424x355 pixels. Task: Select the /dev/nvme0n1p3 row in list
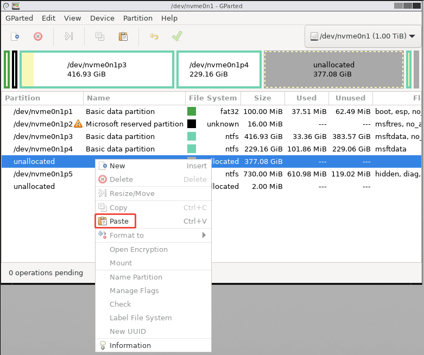click(x=211, y=136)
